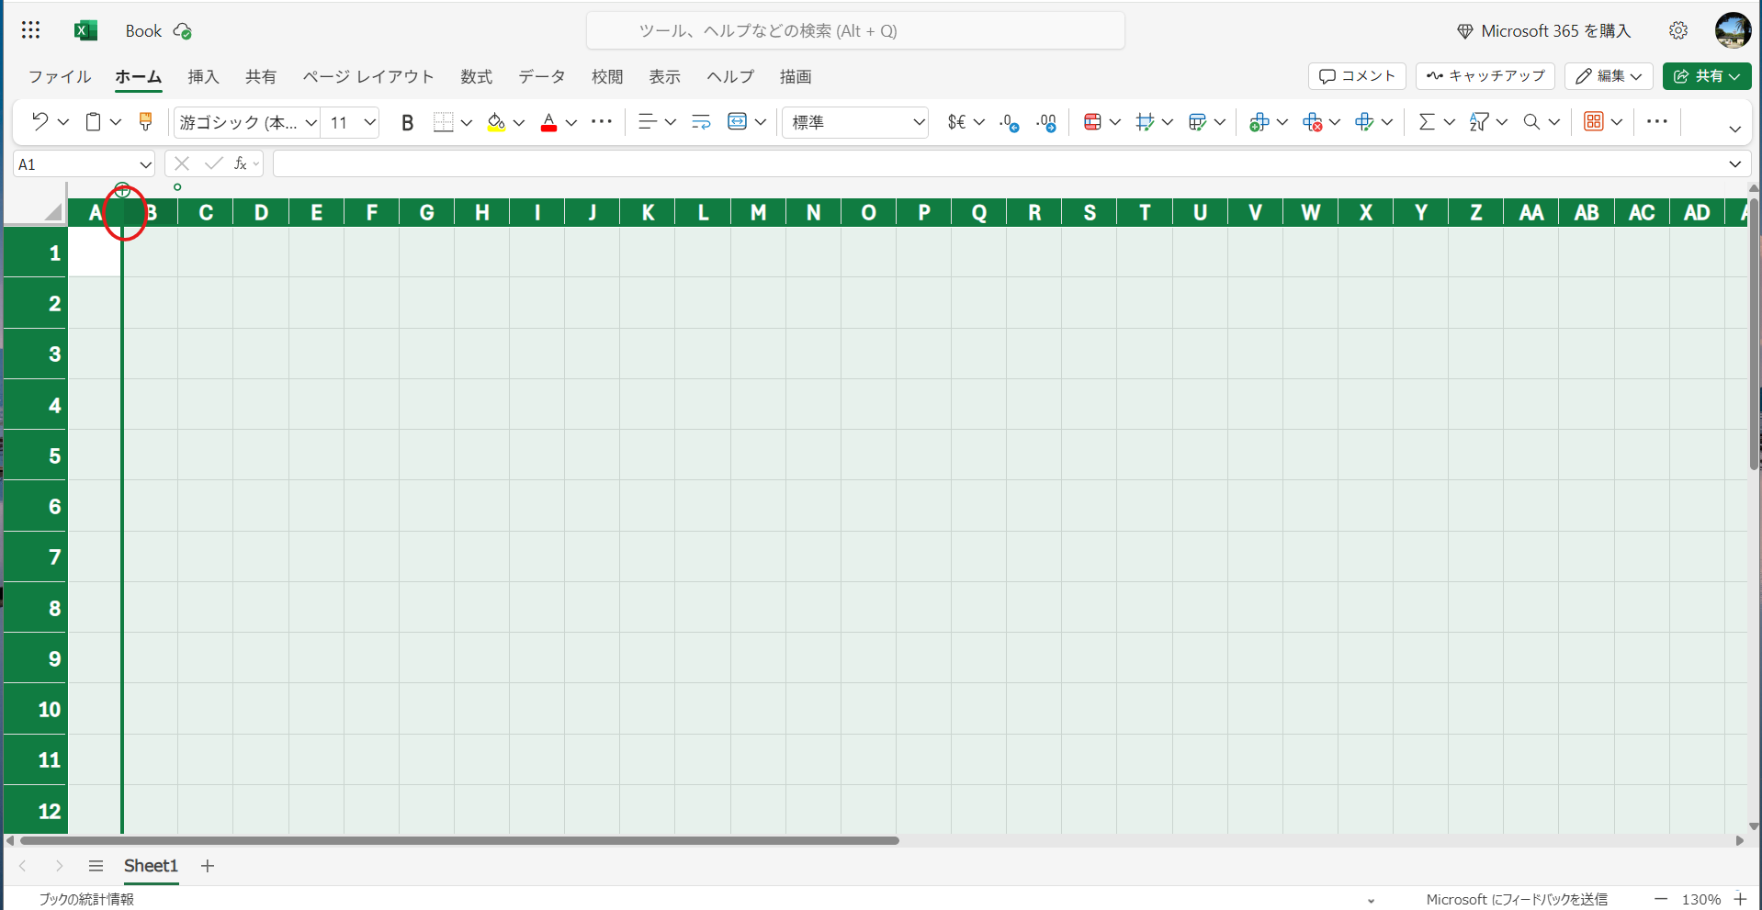Image resolution: width=1762 pixels, height=910 pixels.
Task: Expand the Name Box dropdown arrow
Action: tap(145, 164)
